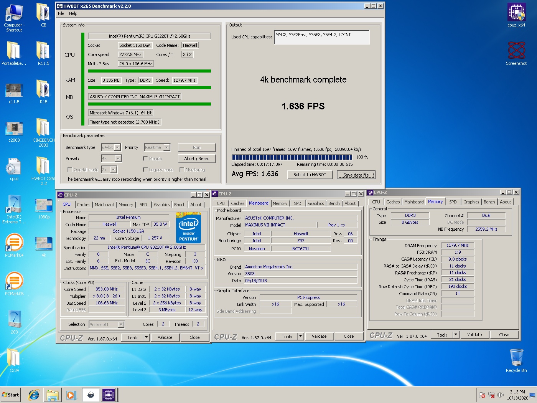Open the 203 desktop icon

(14, 322)
